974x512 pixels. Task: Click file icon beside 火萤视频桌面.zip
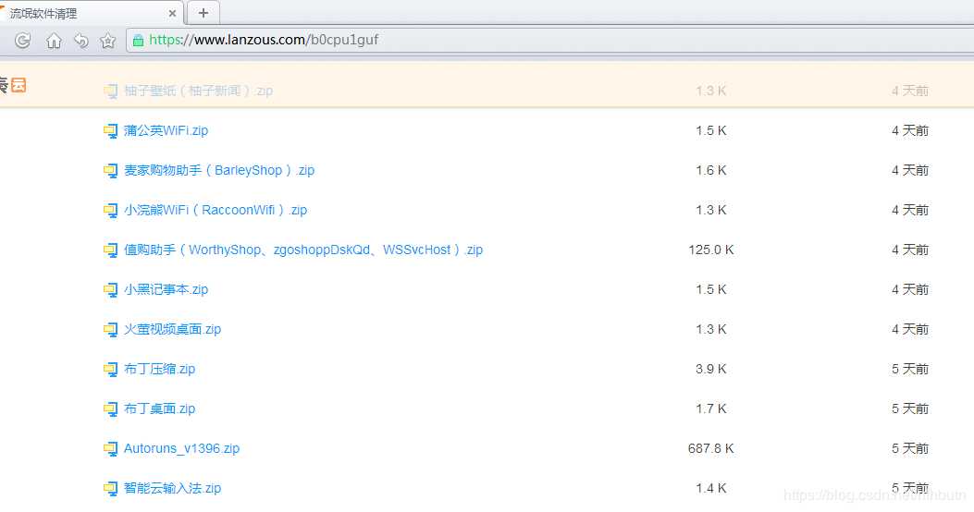pos(111,330)
